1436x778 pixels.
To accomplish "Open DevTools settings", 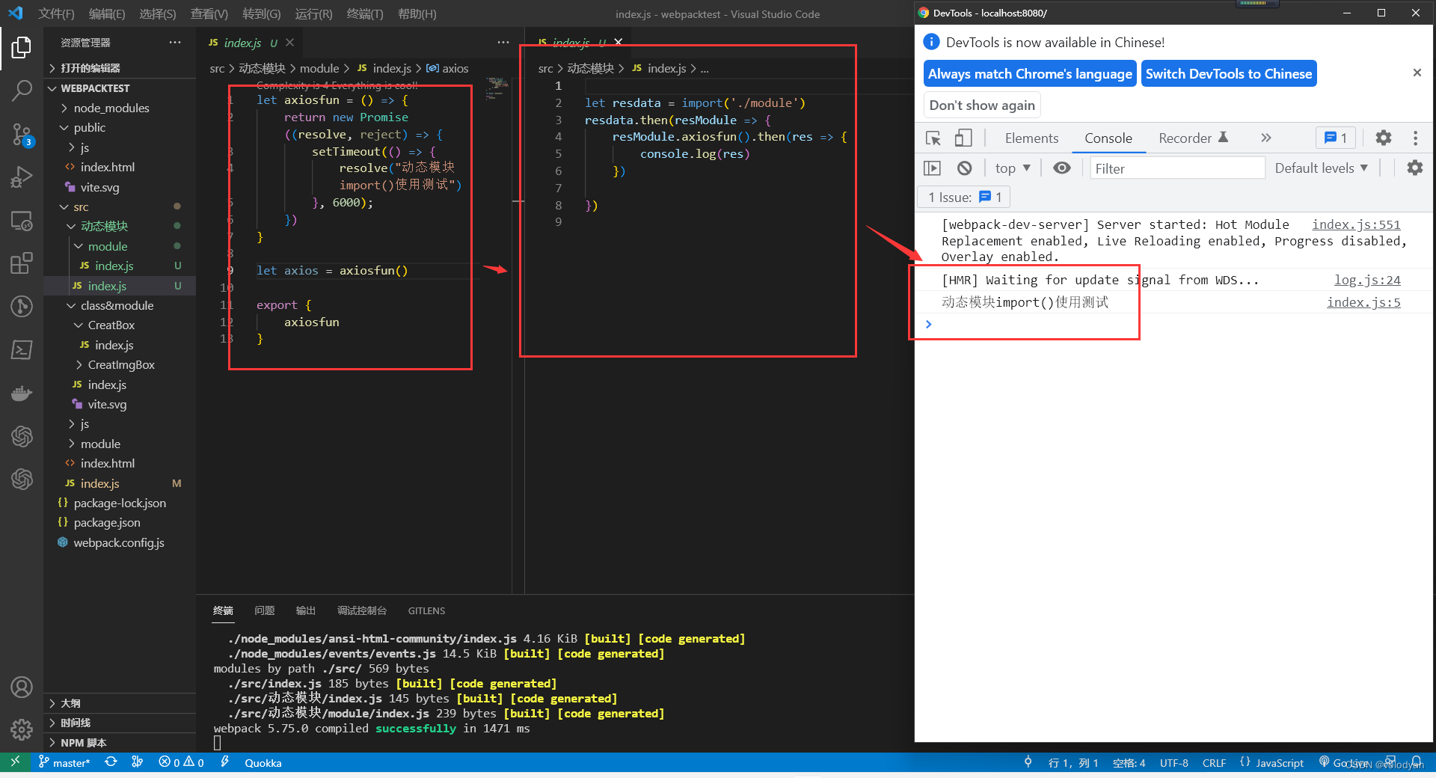I will pyautogui.click(x=1383, y=138).
